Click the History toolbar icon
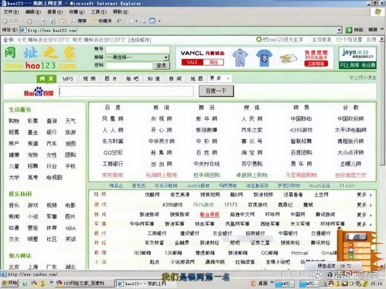Image resolution: width=386 pixels, height=289 pixels. pyautogui.click(x=120, y=21)
